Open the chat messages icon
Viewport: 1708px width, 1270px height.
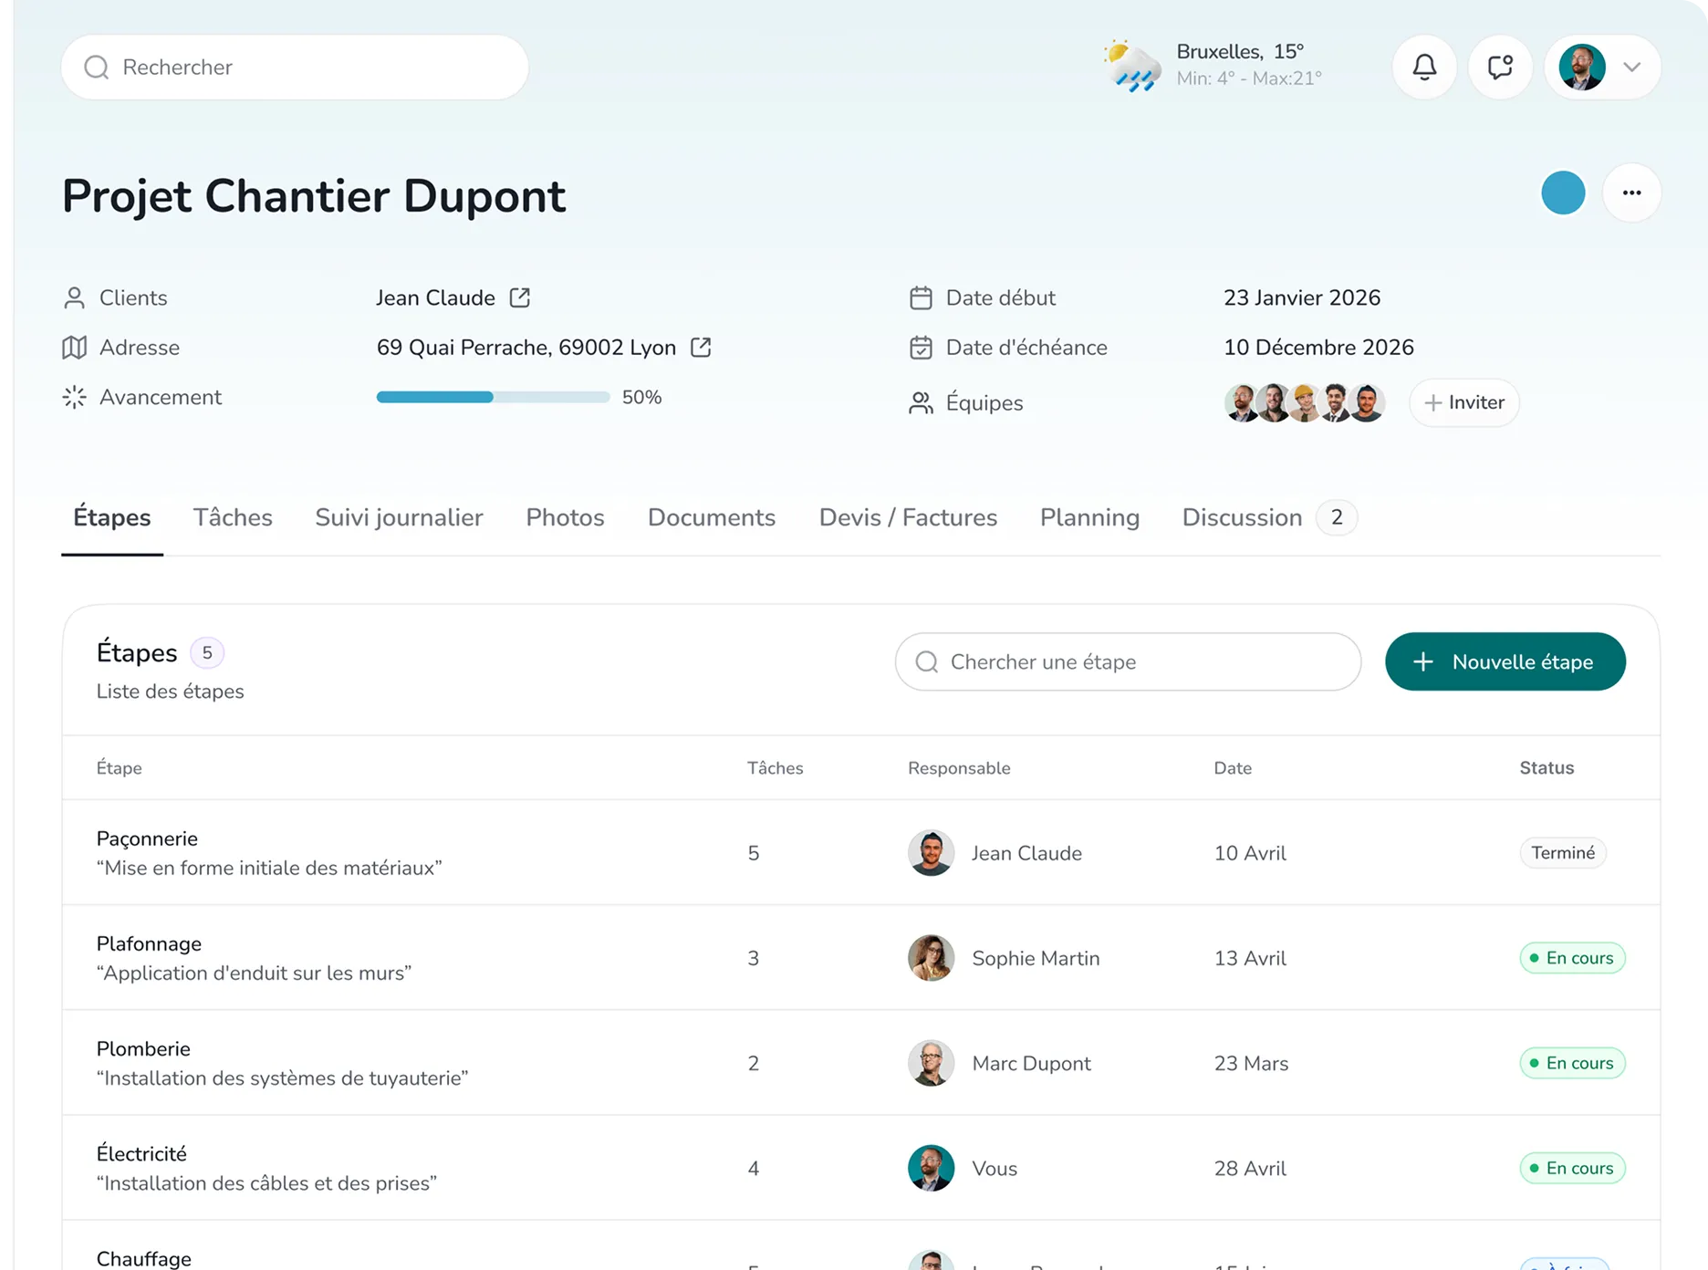(1500, 67)
